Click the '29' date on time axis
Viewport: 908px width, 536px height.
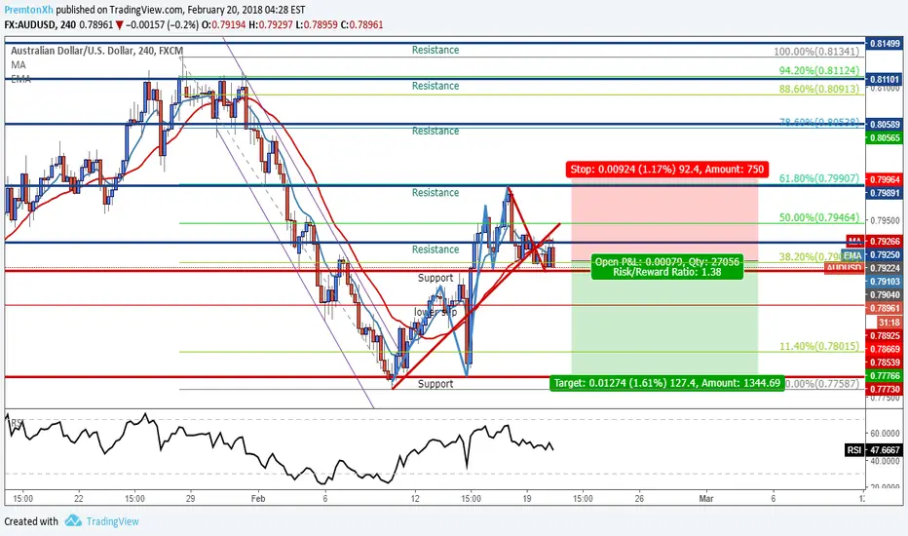point(191,498)
